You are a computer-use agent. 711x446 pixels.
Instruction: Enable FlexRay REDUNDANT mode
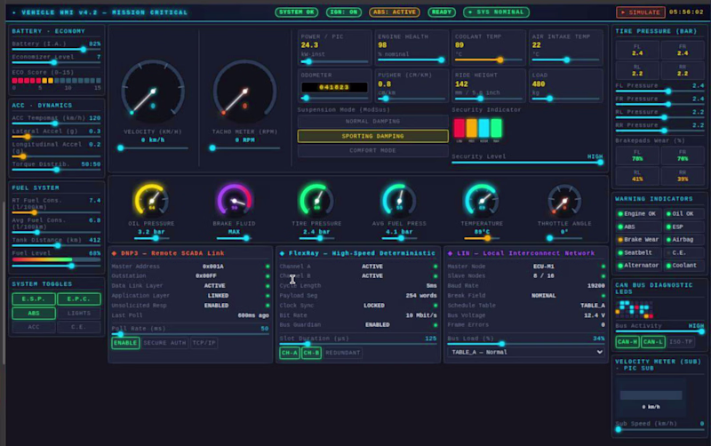coord(342,353)
